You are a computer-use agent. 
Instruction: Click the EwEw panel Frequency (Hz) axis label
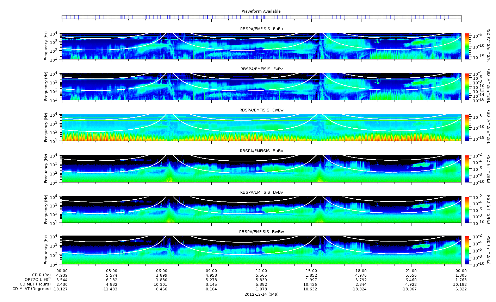pos(46,127)
